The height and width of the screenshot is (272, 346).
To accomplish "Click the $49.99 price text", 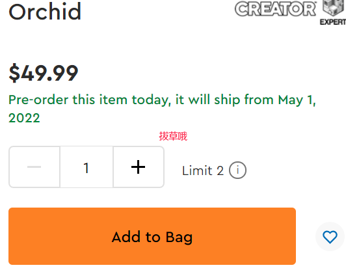I will click(x=43, y=73).
